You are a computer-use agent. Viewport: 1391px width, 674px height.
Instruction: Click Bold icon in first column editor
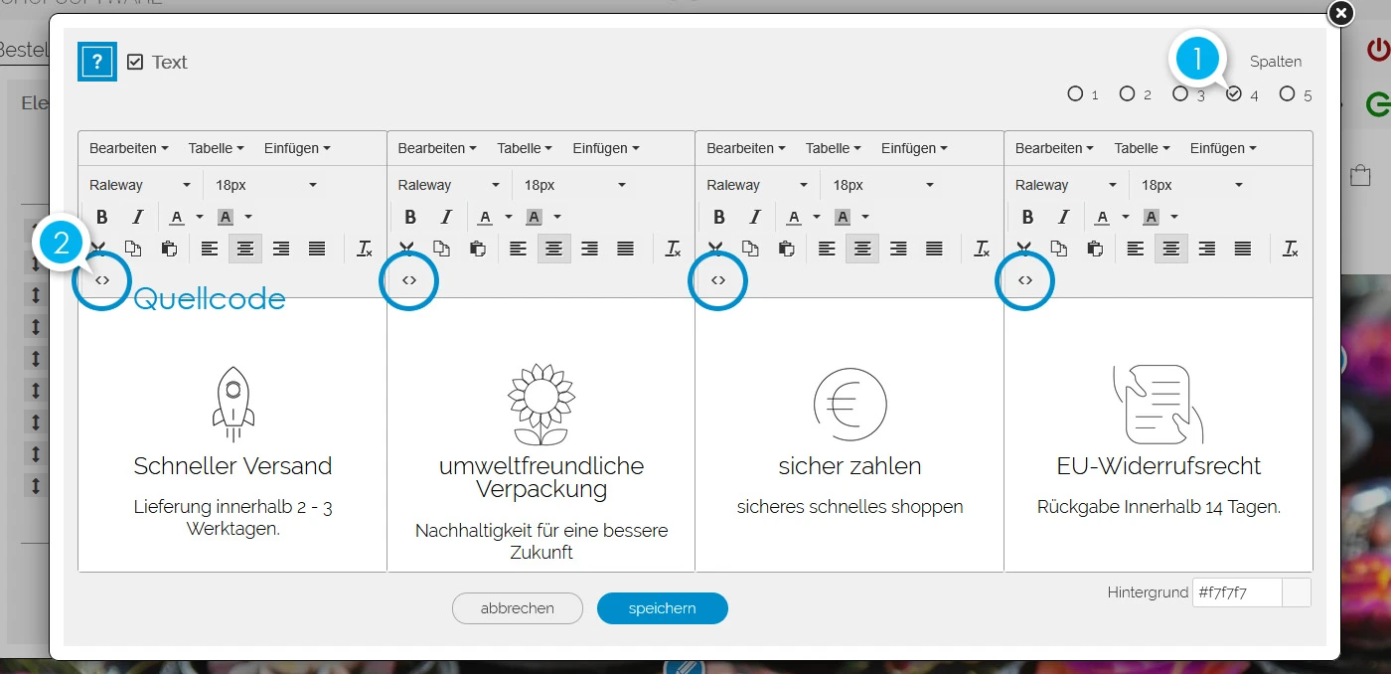point(101,217)
